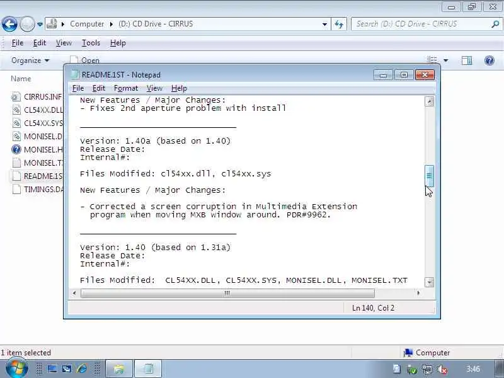The image size is (504, 378).
Task: Click text 'Files Modified: cl54xx.dll, cl54xx.sys'
Action: (x=176, y=174)
